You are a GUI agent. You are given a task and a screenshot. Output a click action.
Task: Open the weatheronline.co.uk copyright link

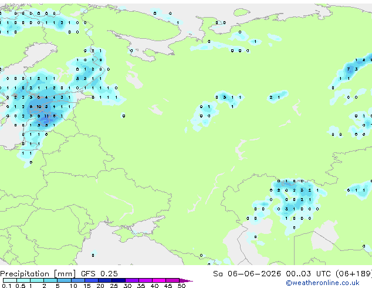coord(323,283)
